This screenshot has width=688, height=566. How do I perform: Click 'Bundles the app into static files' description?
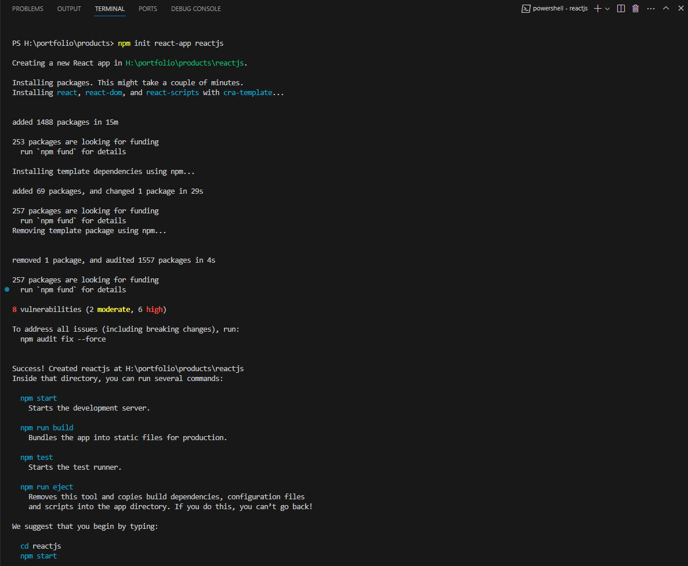[x=128, y=437]
